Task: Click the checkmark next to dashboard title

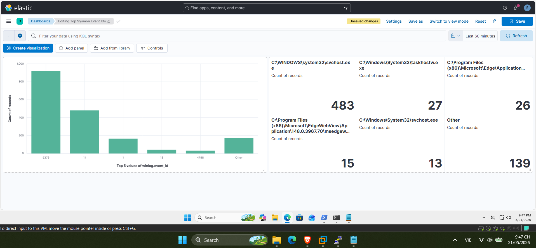Action: [x=118, y=21]
